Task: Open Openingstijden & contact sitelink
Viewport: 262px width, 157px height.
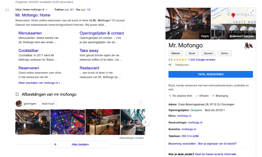Action: (102, 33)
